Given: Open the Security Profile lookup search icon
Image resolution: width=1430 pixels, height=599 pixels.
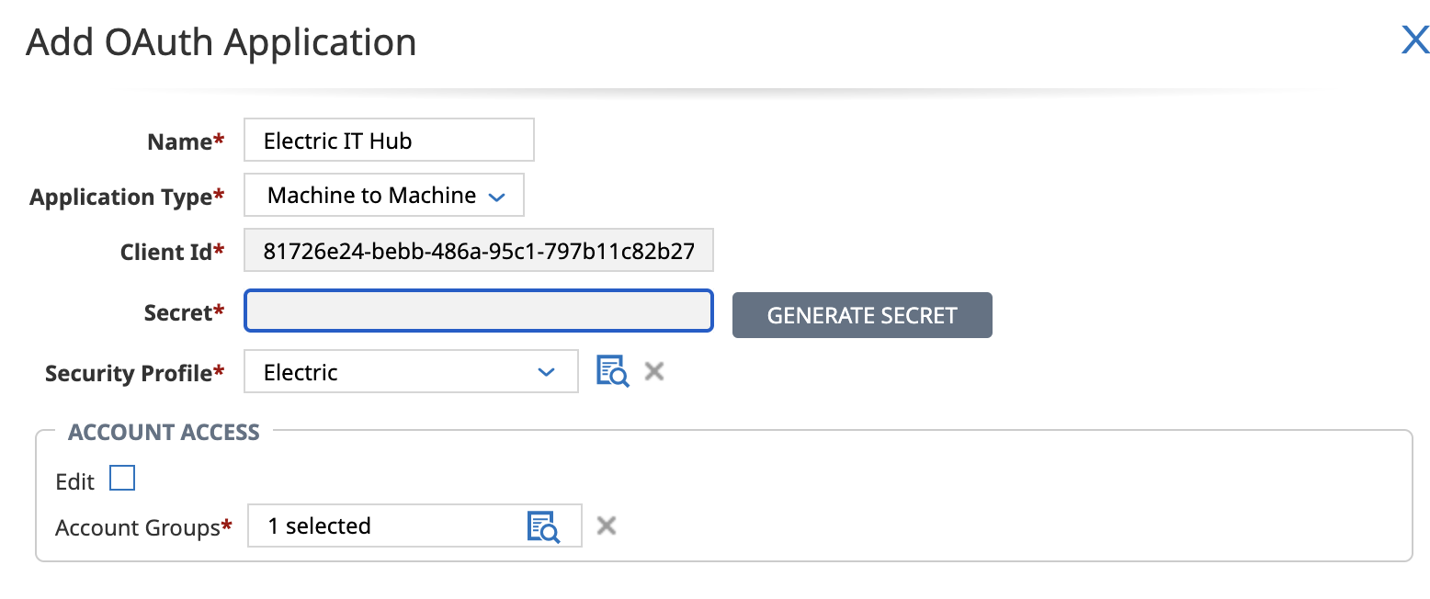Looking at the screenshot, I should tap(612, 371).
